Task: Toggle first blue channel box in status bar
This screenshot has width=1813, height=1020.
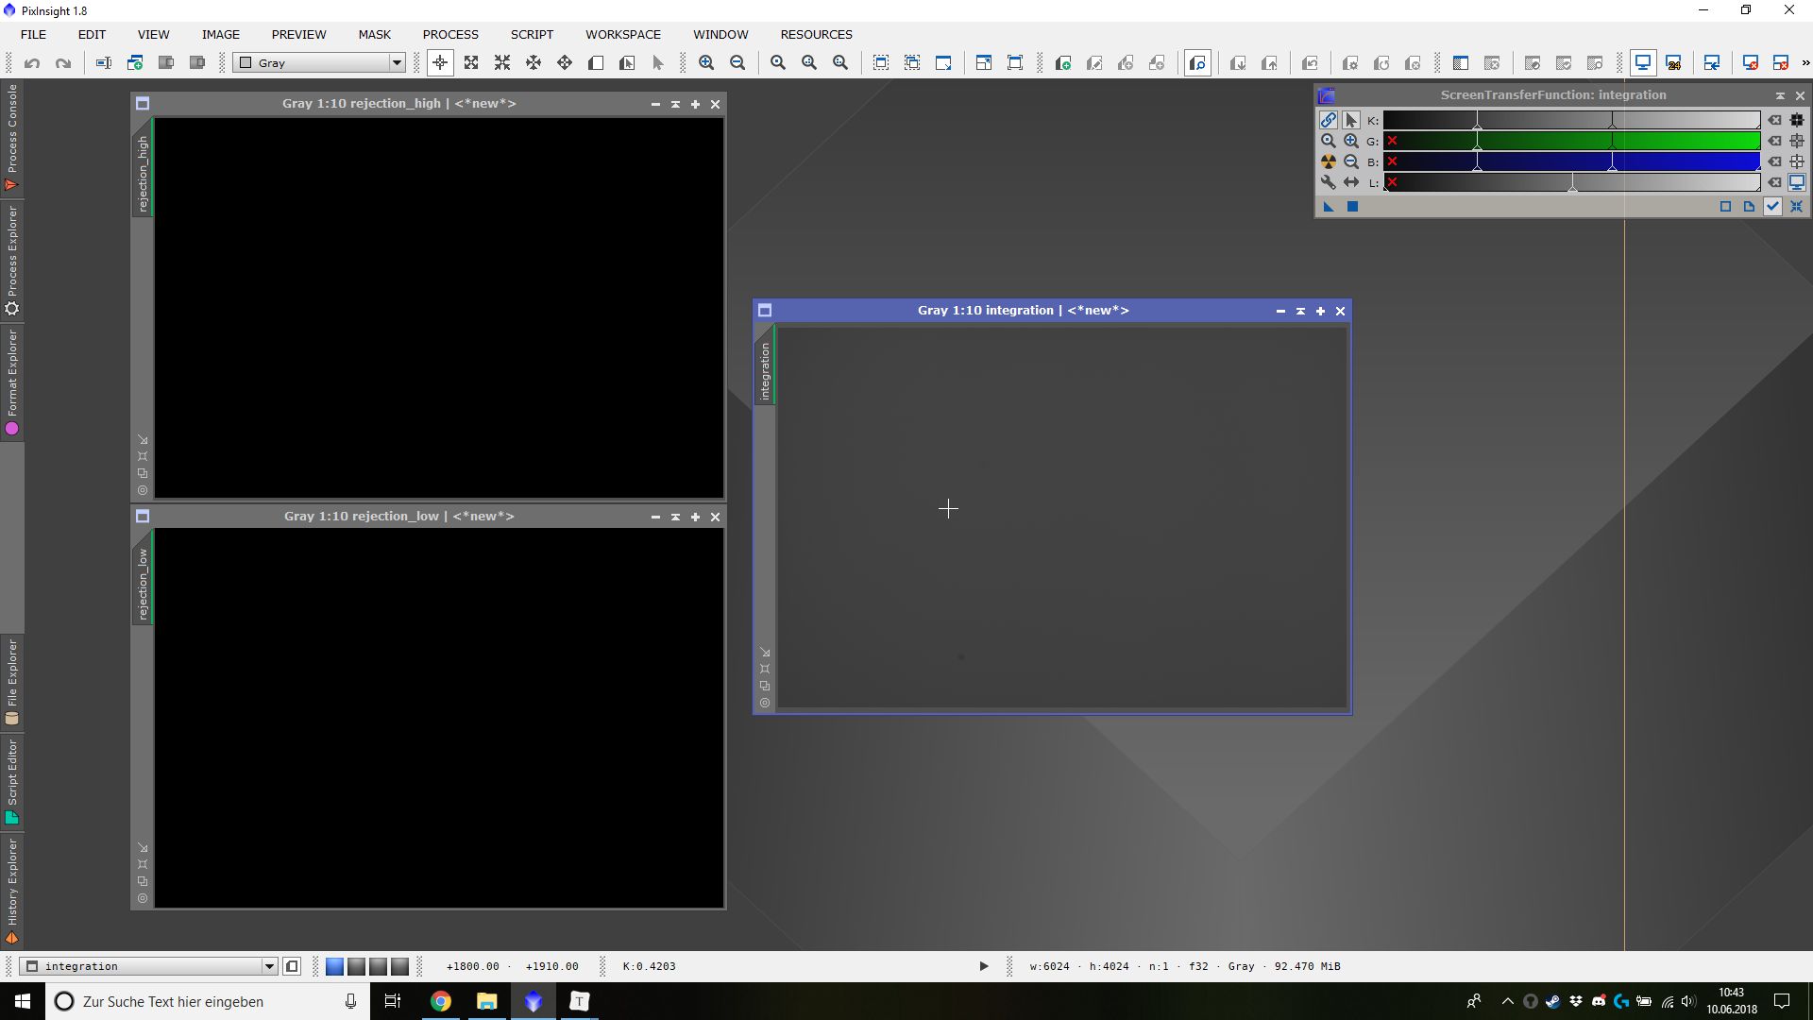Action: pyautogui.click(x=334, y=966)
